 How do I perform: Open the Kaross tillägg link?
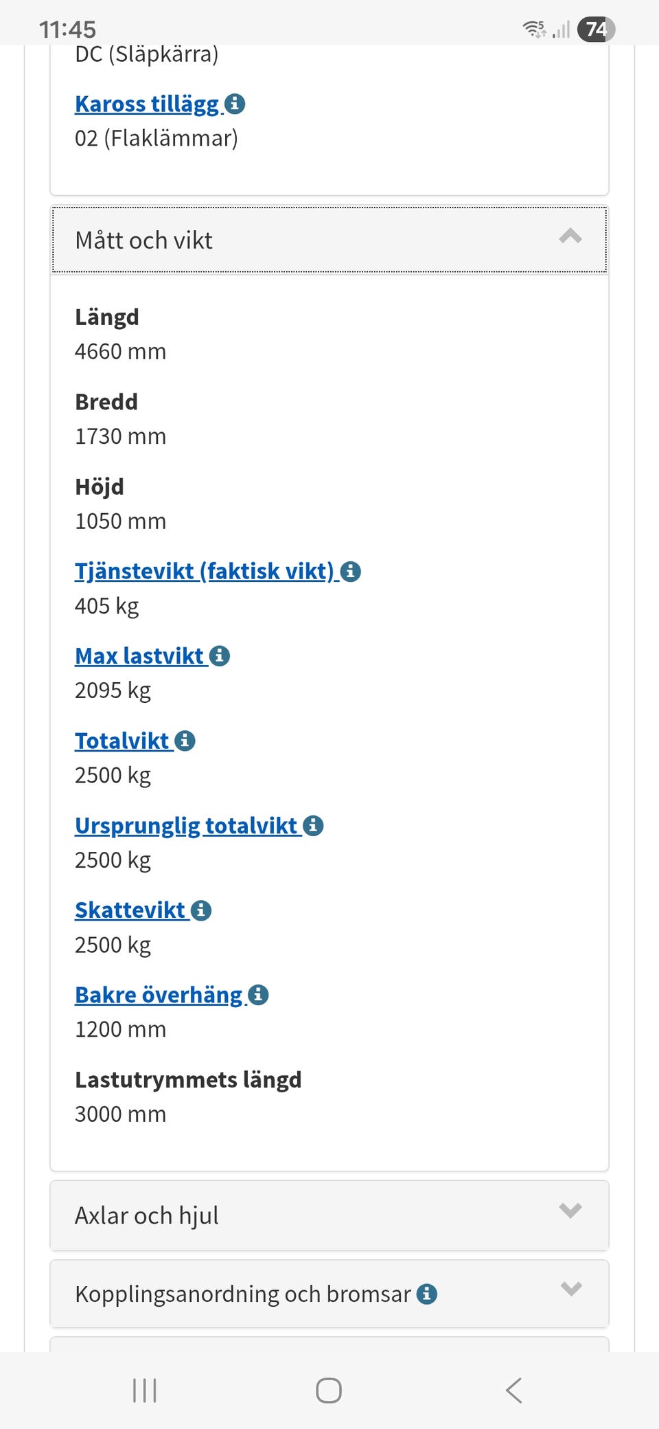click(x=147, y=104)
